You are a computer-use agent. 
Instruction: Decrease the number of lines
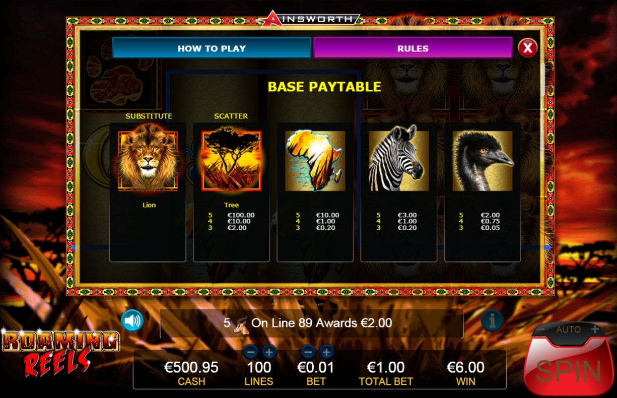click(x=251, y=352)
